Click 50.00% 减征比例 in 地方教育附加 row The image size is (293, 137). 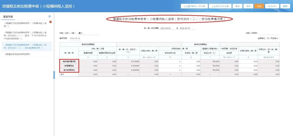[x=216, y=70]
